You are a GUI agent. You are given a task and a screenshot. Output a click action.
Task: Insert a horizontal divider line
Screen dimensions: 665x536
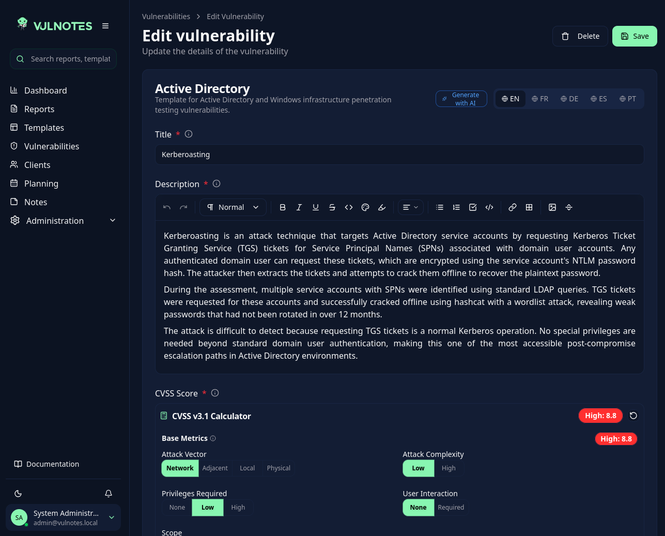point(569,207)
